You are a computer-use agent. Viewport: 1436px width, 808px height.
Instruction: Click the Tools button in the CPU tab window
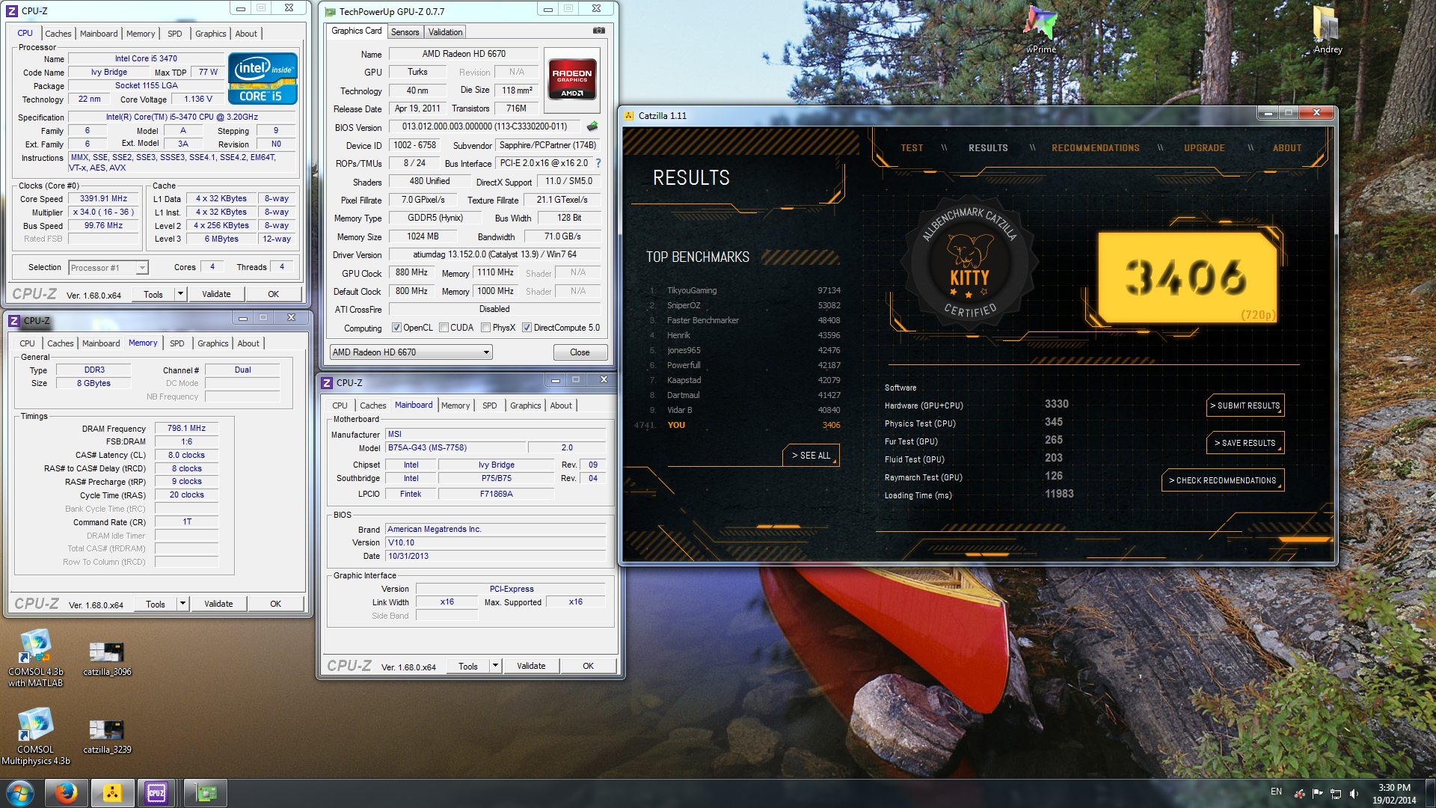point(153,294)
